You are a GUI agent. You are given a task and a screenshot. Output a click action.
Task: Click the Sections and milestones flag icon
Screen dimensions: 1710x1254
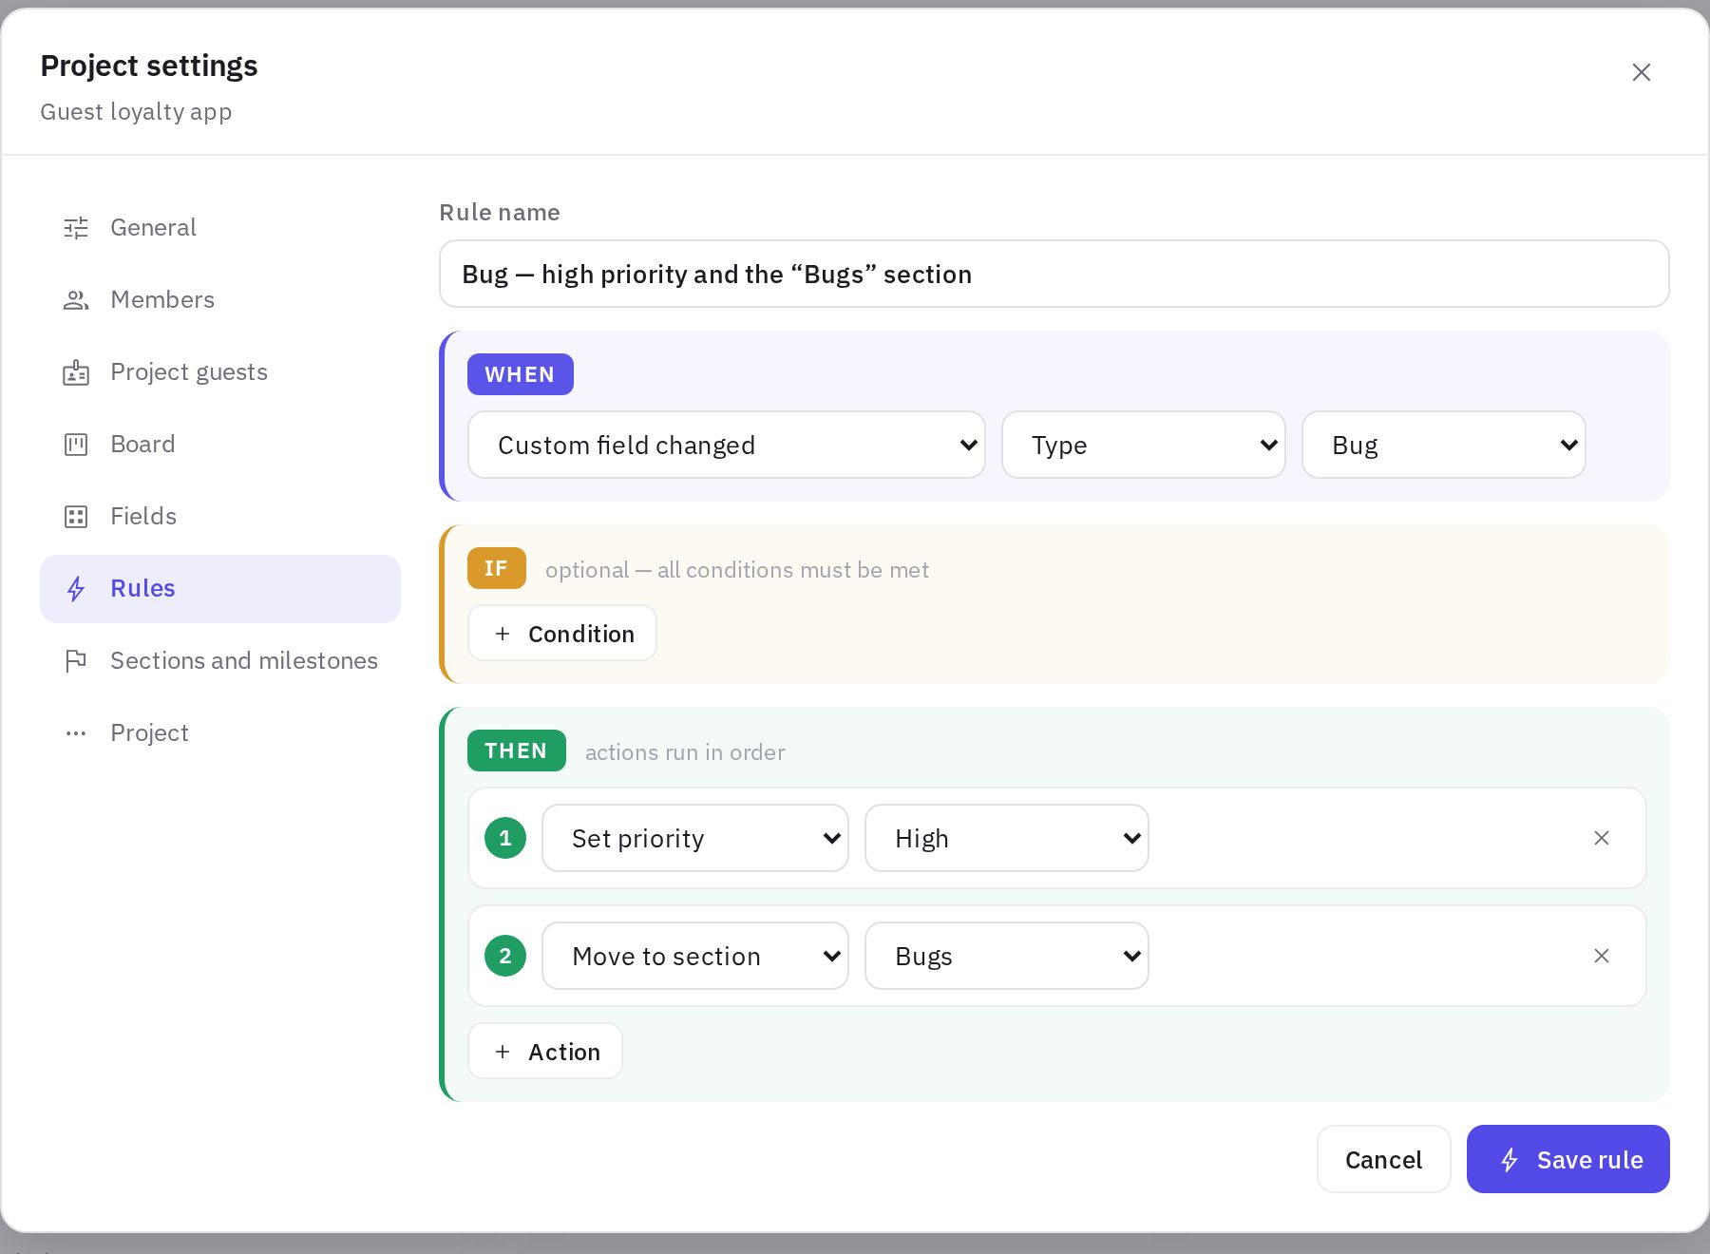tap(76, 661)
